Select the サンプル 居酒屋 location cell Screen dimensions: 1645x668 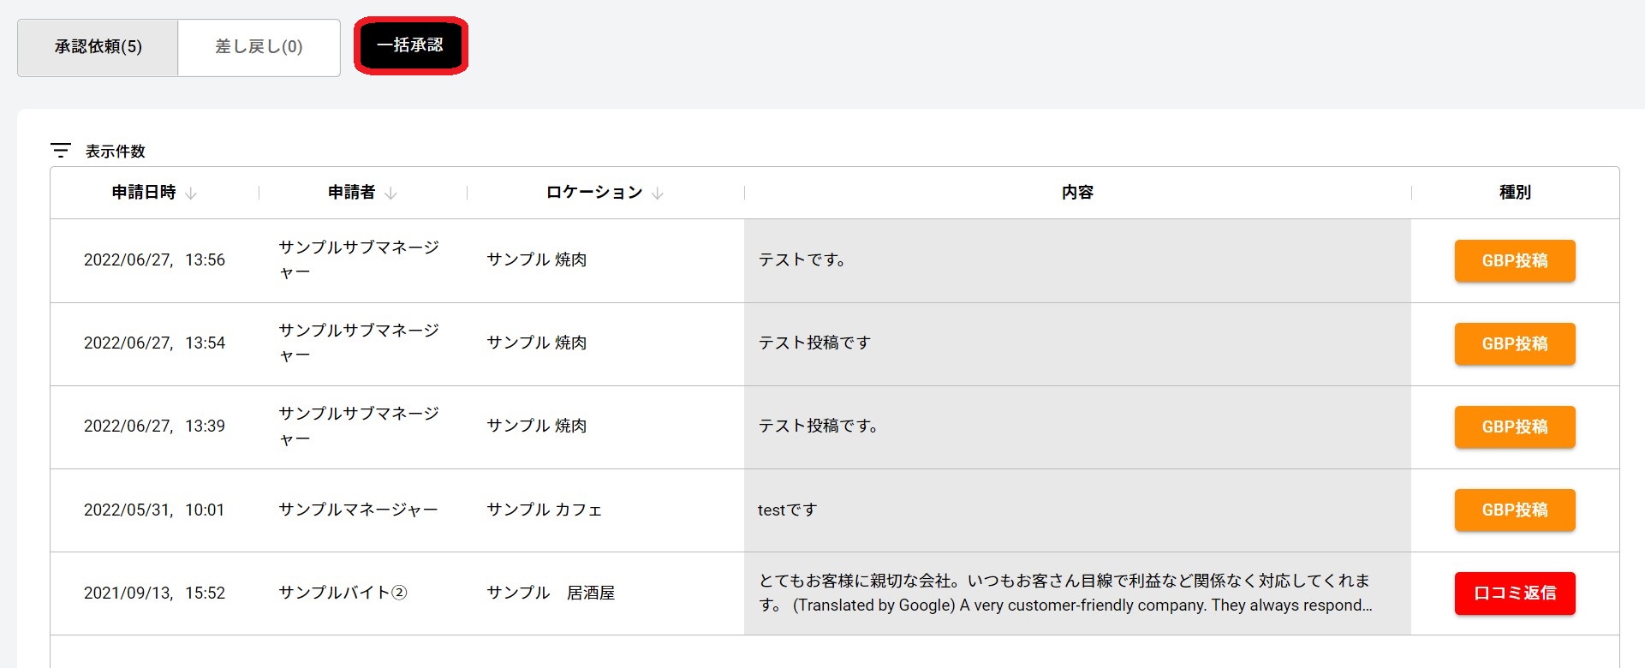coord(551,593)
